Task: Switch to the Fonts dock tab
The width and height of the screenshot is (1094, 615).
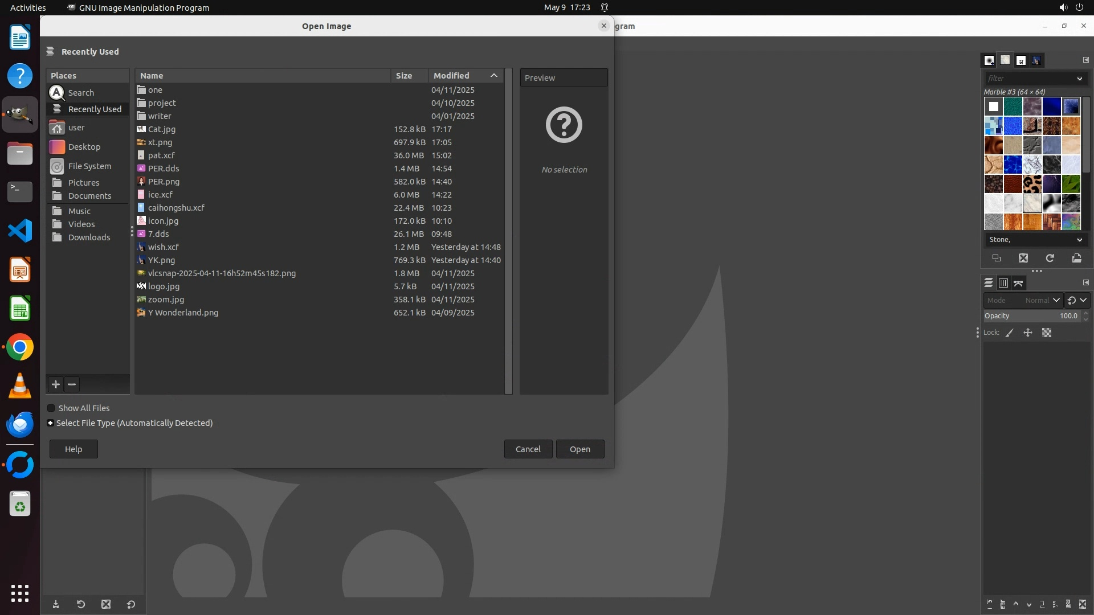Action: pos(1021,60)
